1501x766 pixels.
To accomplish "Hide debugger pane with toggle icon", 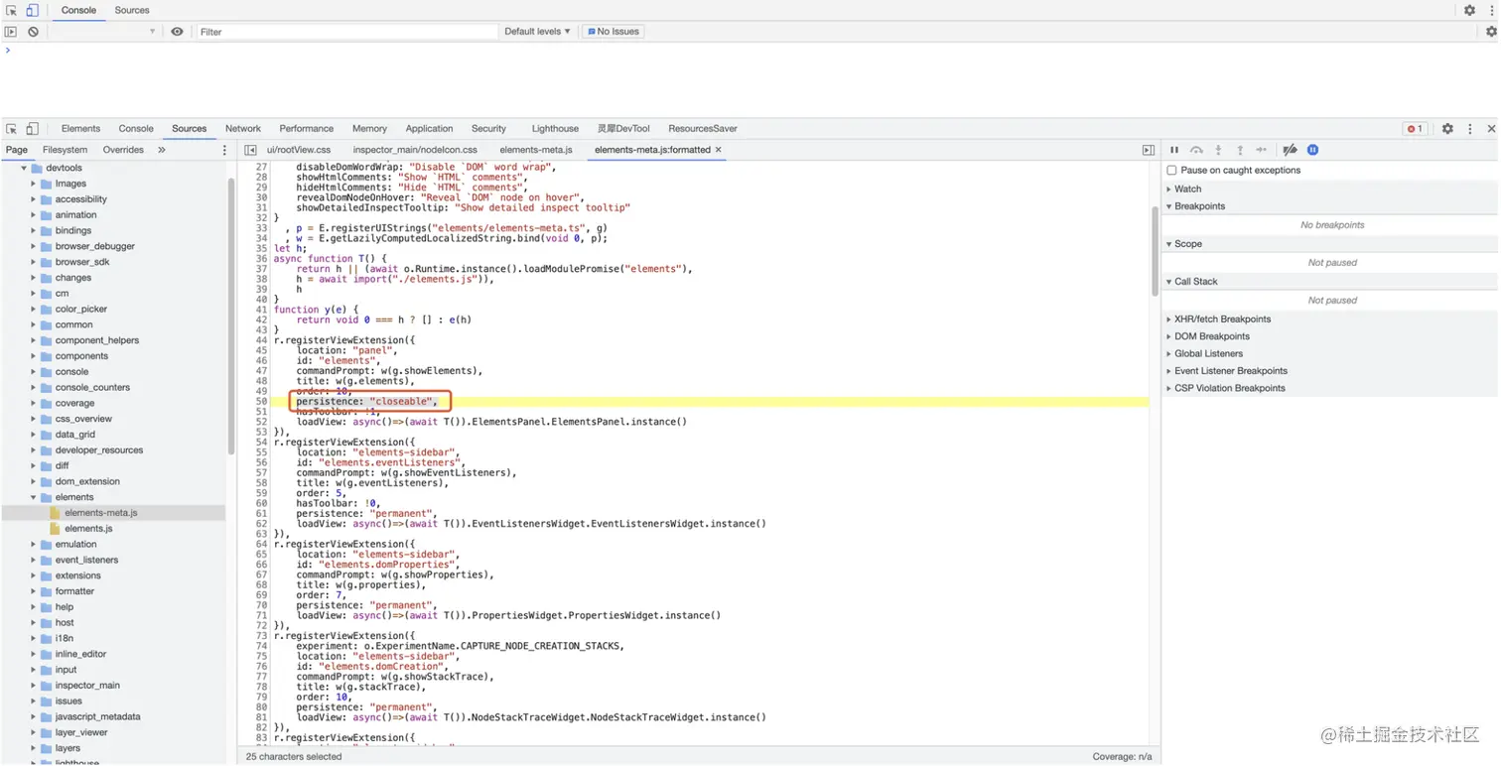I will [x=1148, y=150].
